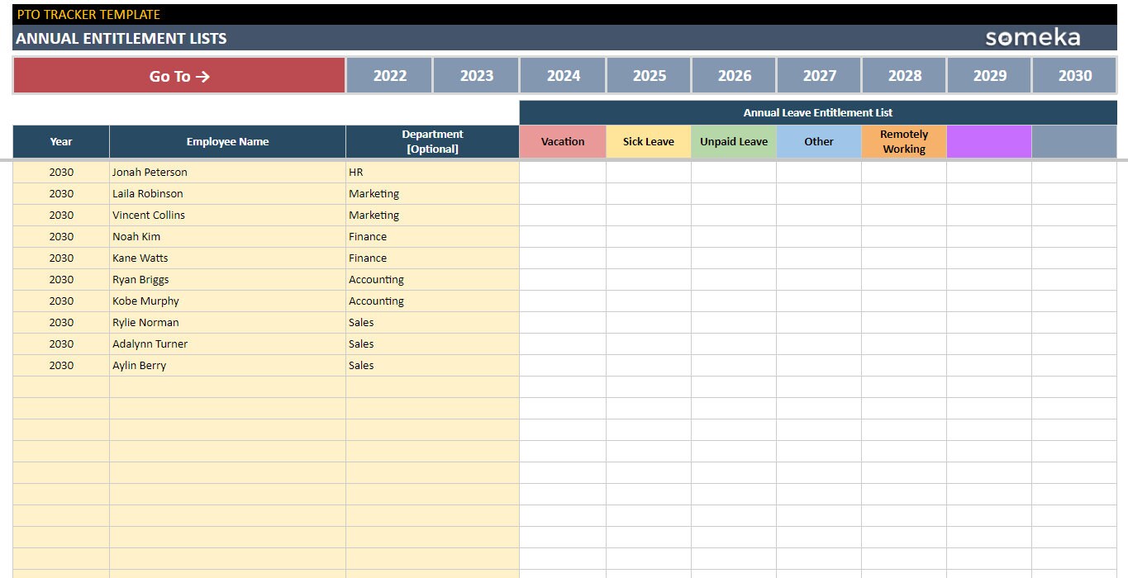
Task: Click the Unpaid Leave cell for Vincent Collins
Action: tap(734, 215)
